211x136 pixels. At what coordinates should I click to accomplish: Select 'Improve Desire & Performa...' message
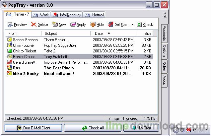[x=66, y=62]
